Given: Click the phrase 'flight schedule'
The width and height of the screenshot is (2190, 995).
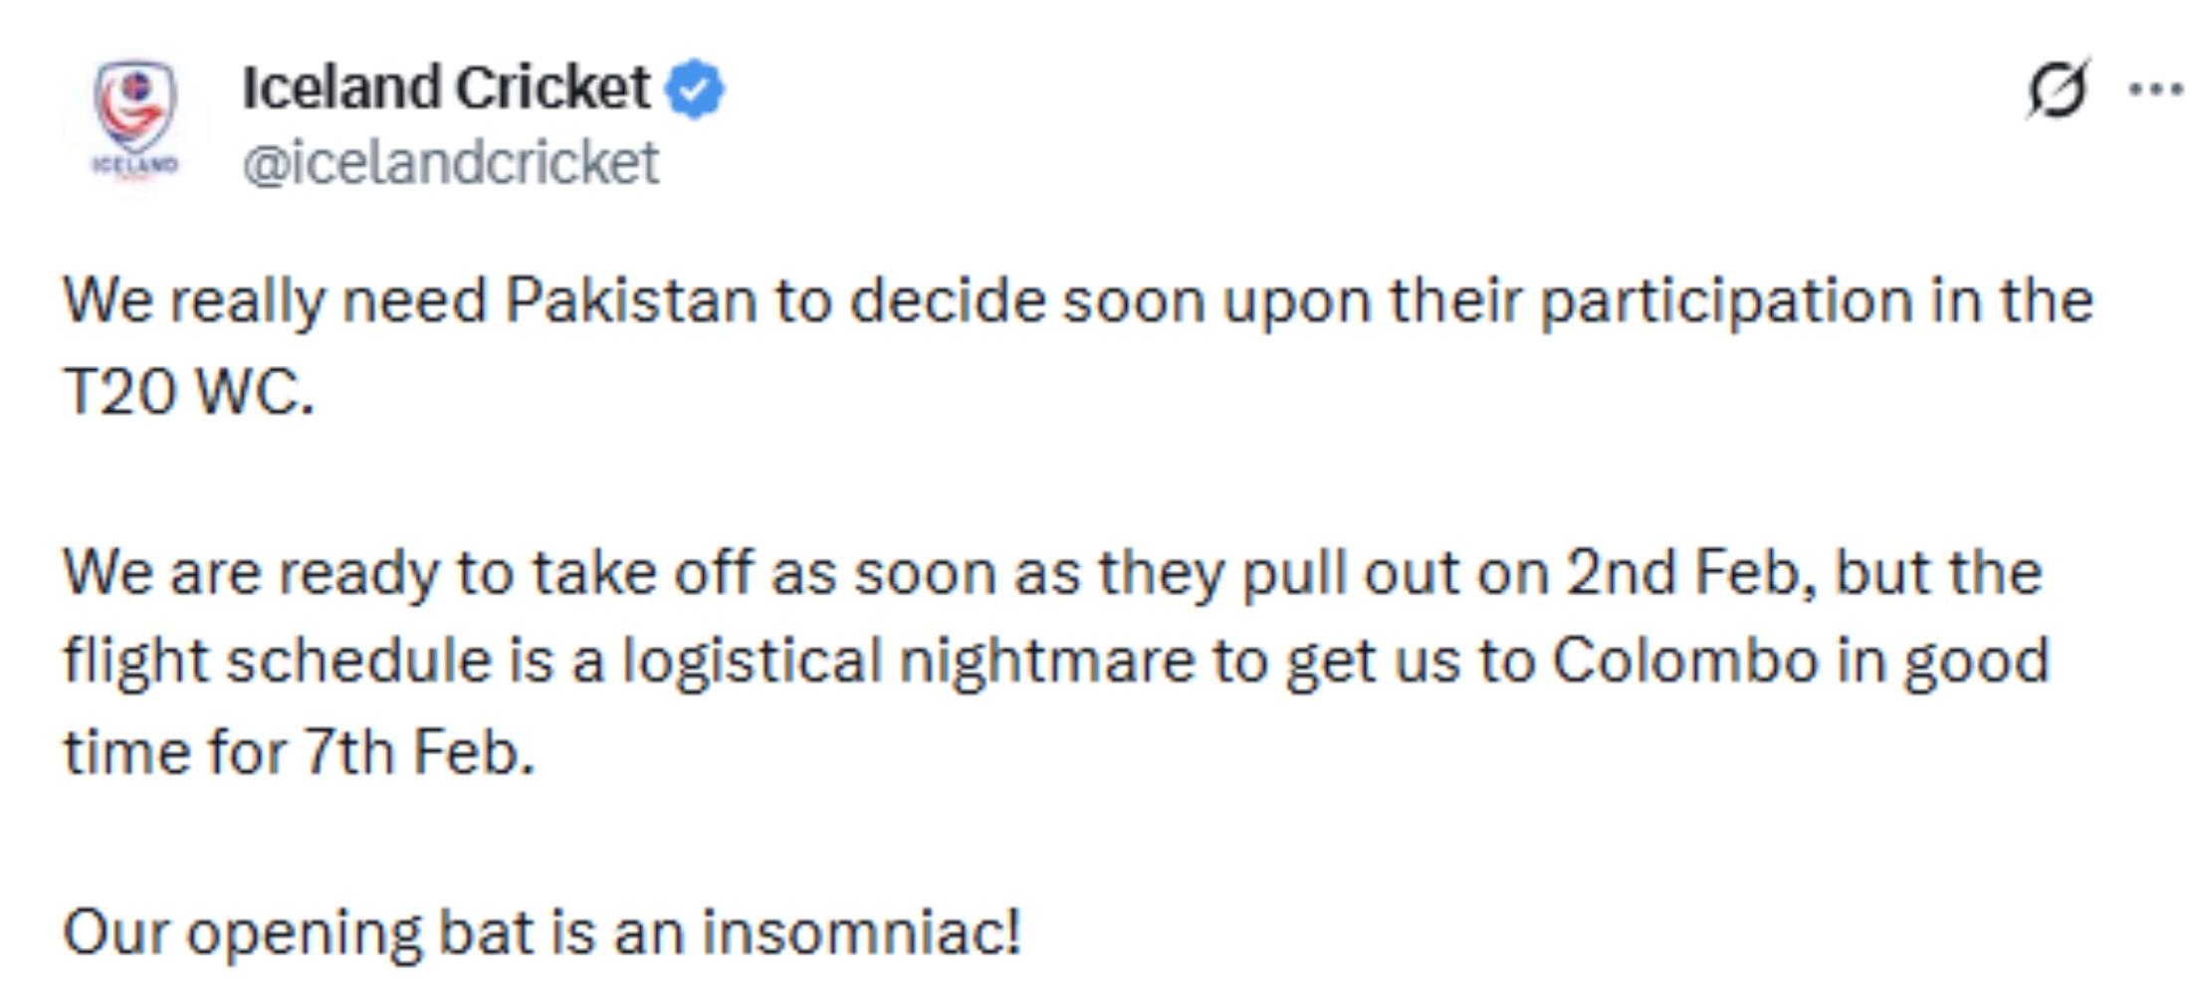Looking at the screenshot, I should (x=277, y=661).
